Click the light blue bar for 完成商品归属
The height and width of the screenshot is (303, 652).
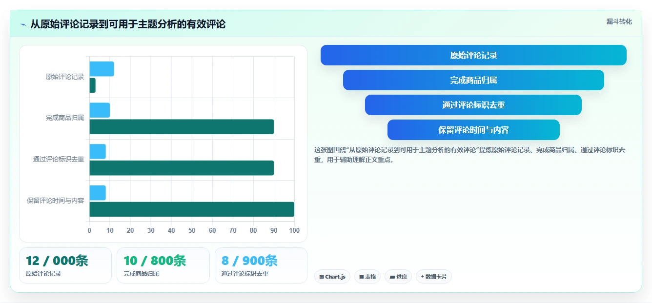tap(100, 110)
